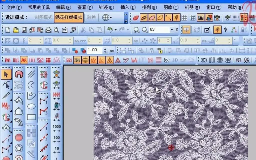The height and width of the screenshot is (160, 256).
Task: Click the zoom magnifier icon beside 83
Action: 145,30
